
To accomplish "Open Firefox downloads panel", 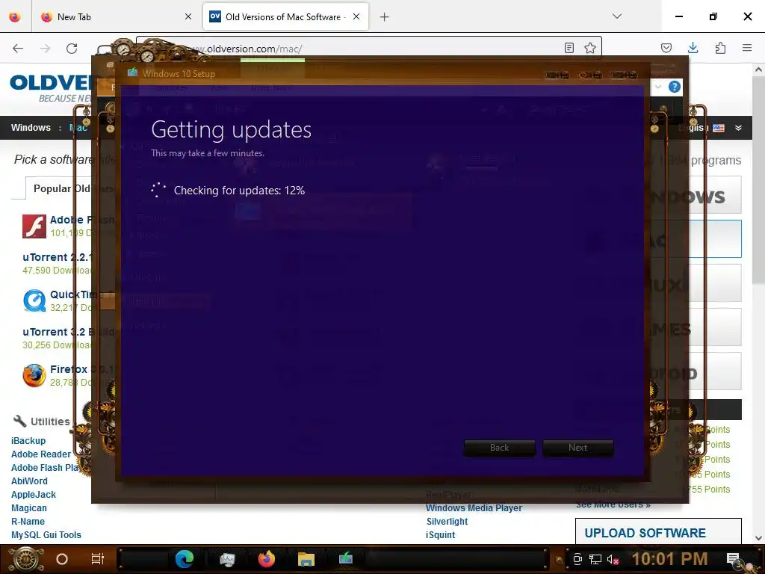I will tap(693, 48).
